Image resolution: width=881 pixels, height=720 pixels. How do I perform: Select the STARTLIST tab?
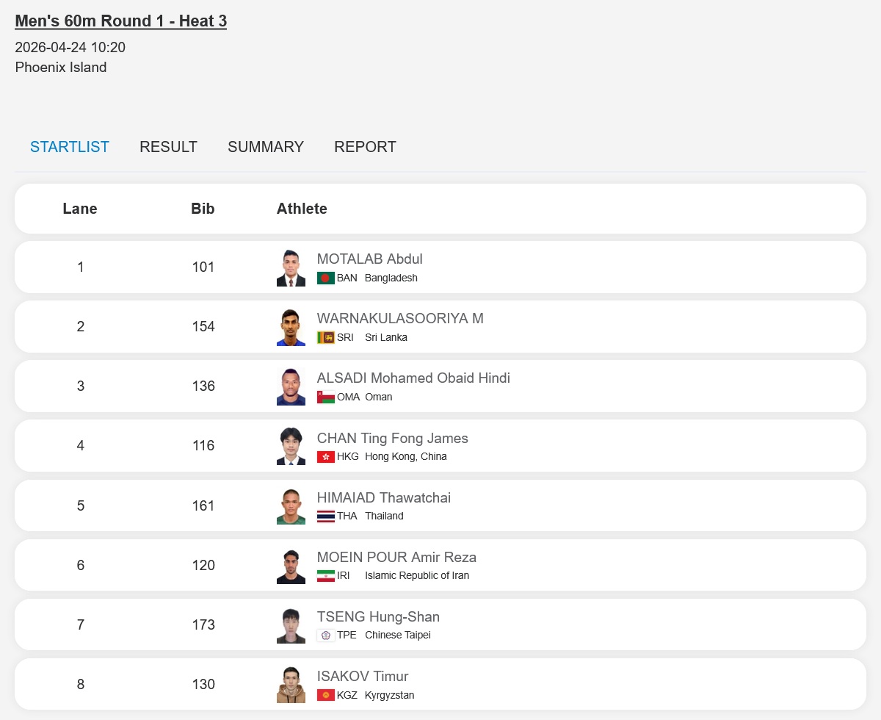pos(70,147)
